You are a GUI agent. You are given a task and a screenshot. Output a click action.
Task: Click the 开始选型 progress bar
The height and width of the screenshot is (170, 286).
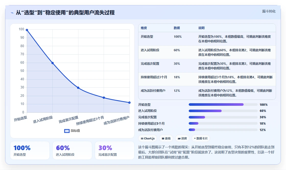(x=223, y=104)
